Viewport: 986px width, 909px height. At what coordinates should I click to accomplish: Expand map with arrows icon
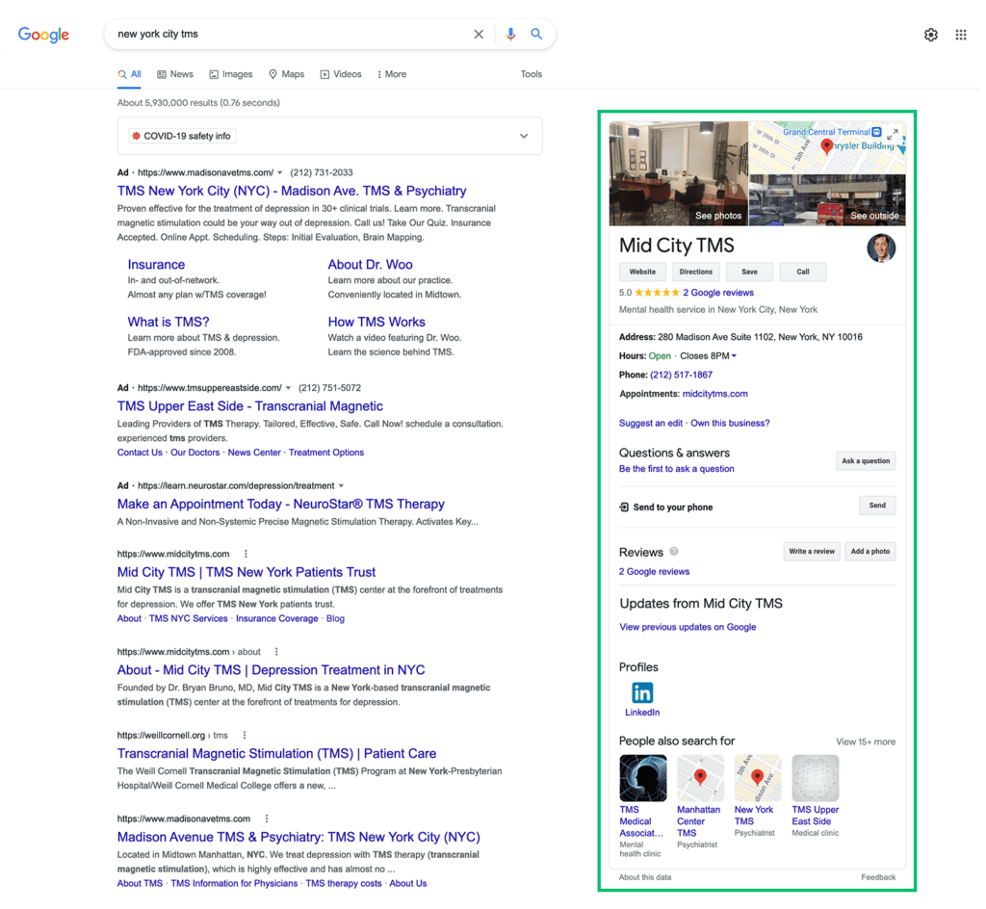[893, 134]
